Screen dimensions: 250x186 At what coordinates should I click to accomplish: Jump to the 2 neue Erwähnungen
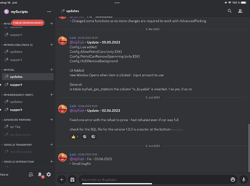[x=28, y=23]
